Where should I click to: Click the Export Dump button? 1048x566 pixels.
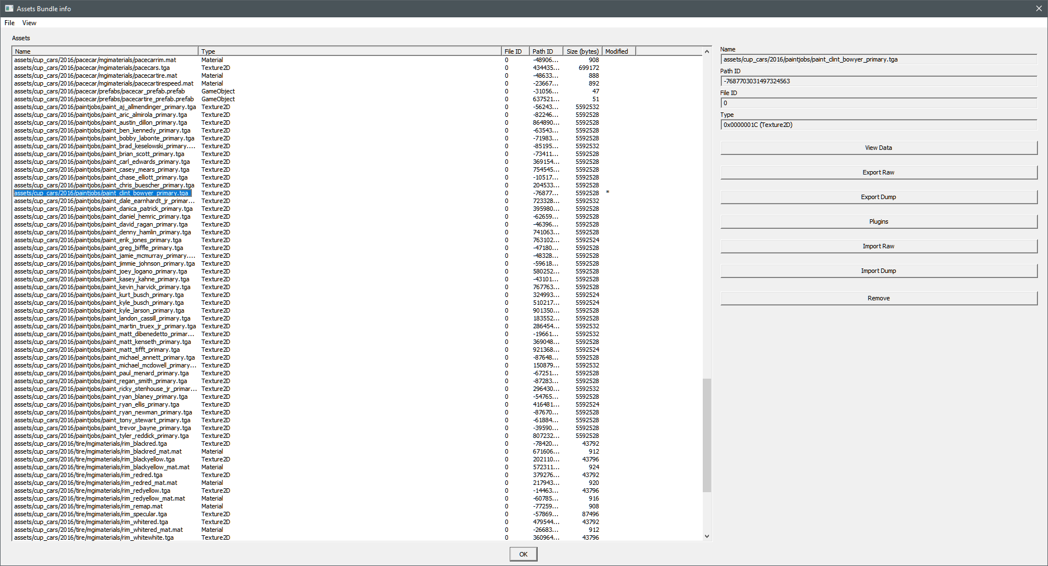[878, 197]
